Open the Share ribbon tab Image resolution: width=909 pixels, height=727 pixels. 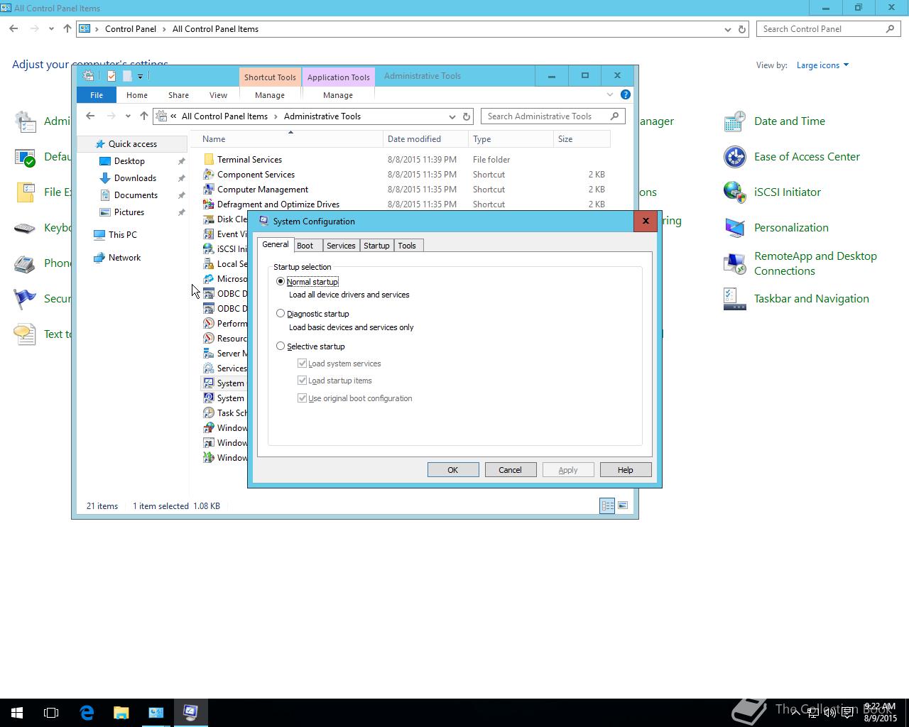coord(178,95)
